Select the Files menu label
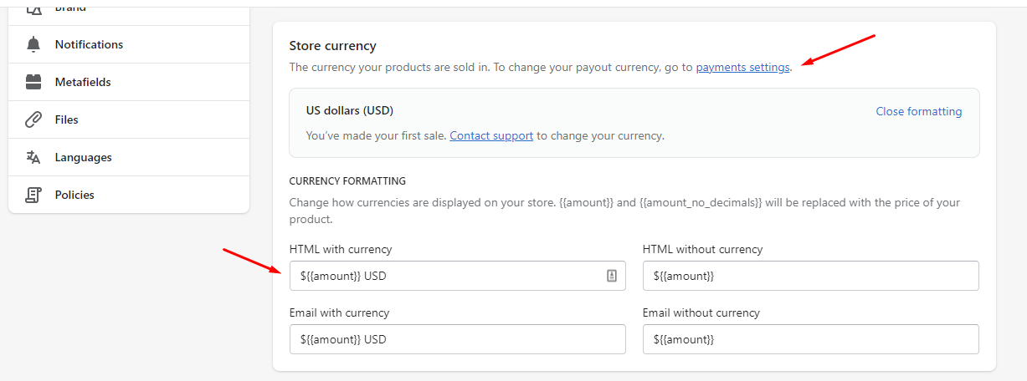Screen dimensions: 1027x381 click(x=67, y=119)
